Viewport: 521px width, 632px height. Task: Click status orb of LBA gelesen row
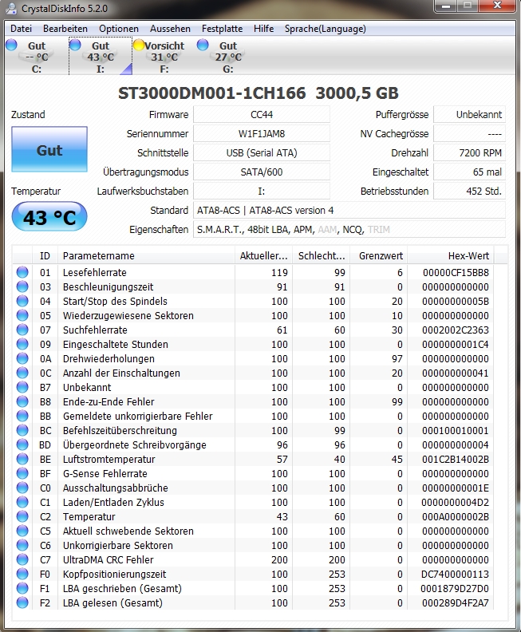tap(22, 603)
